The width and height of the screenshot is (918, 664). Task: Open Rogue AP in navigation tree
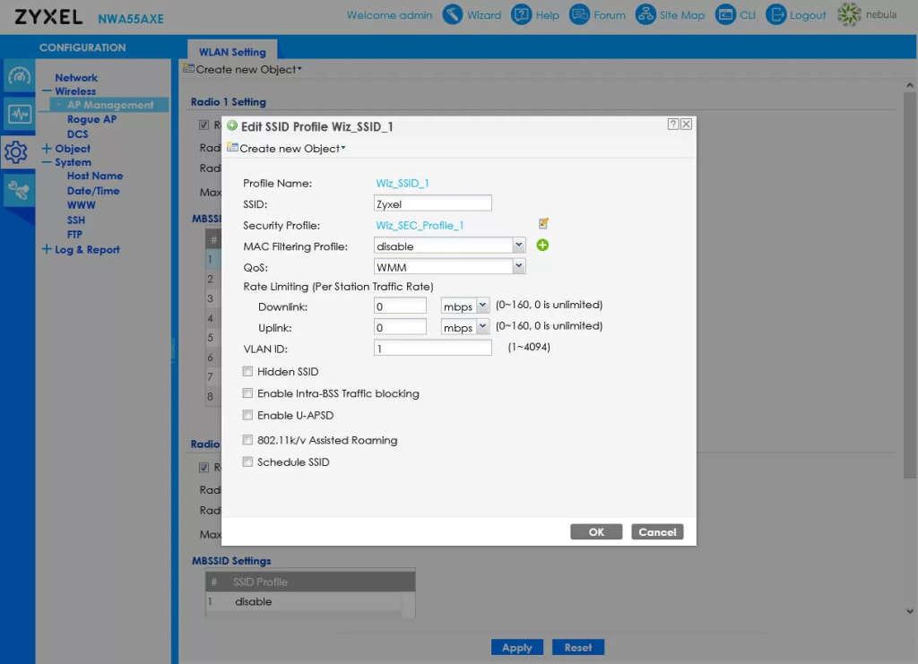pyautogui.click(x=91, y=119)
